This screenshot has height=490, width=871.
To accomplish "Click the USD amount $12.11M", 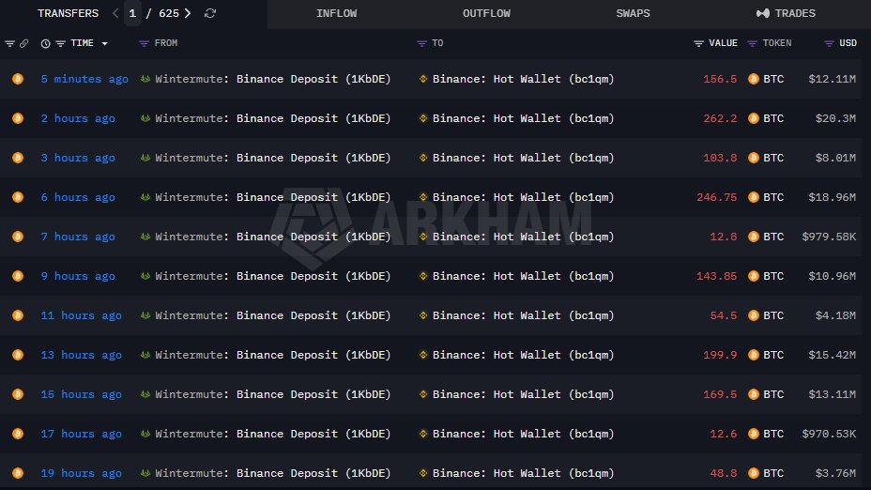I will point(833,79).
